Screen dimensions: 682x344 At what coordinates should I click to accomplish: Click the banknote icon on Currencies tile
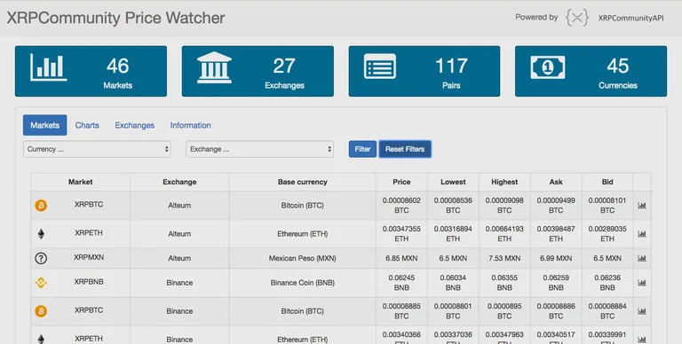coord(548,67)
